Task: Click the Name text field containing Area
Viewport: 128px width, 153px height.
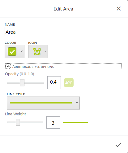Action: click(x=63, y=31)
